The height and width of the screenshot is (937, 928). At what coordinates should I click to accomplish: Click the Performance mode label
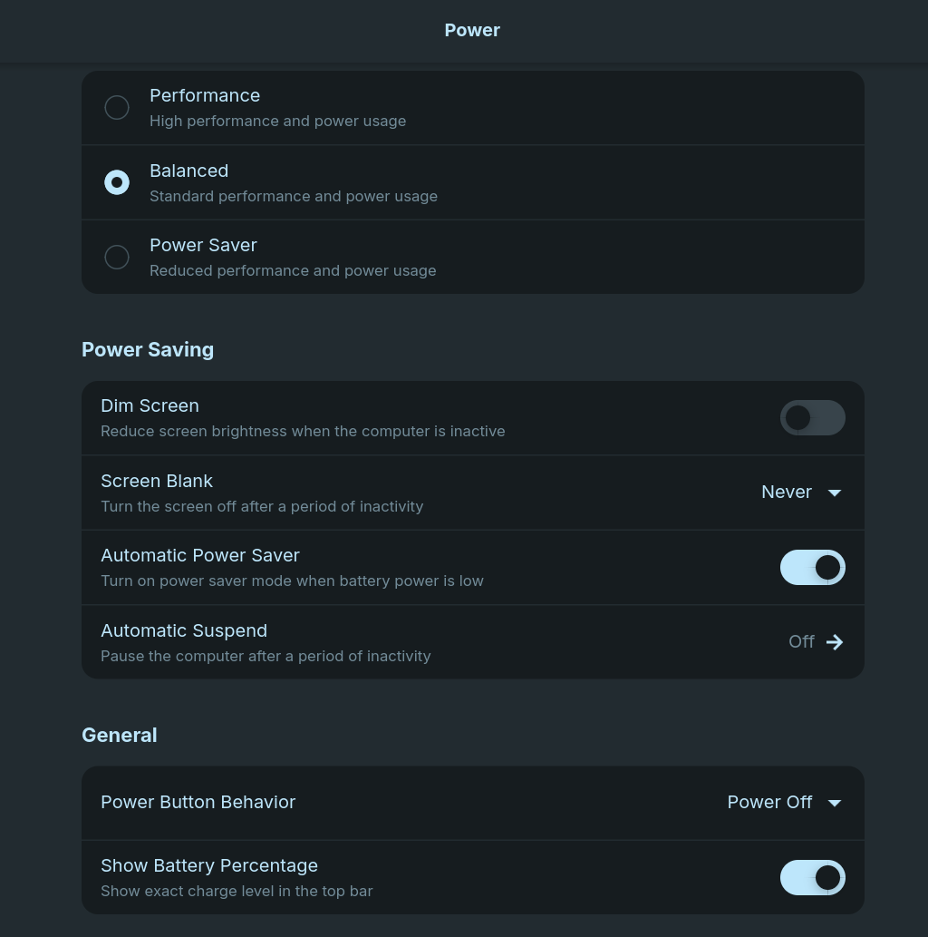coord(205,95)
